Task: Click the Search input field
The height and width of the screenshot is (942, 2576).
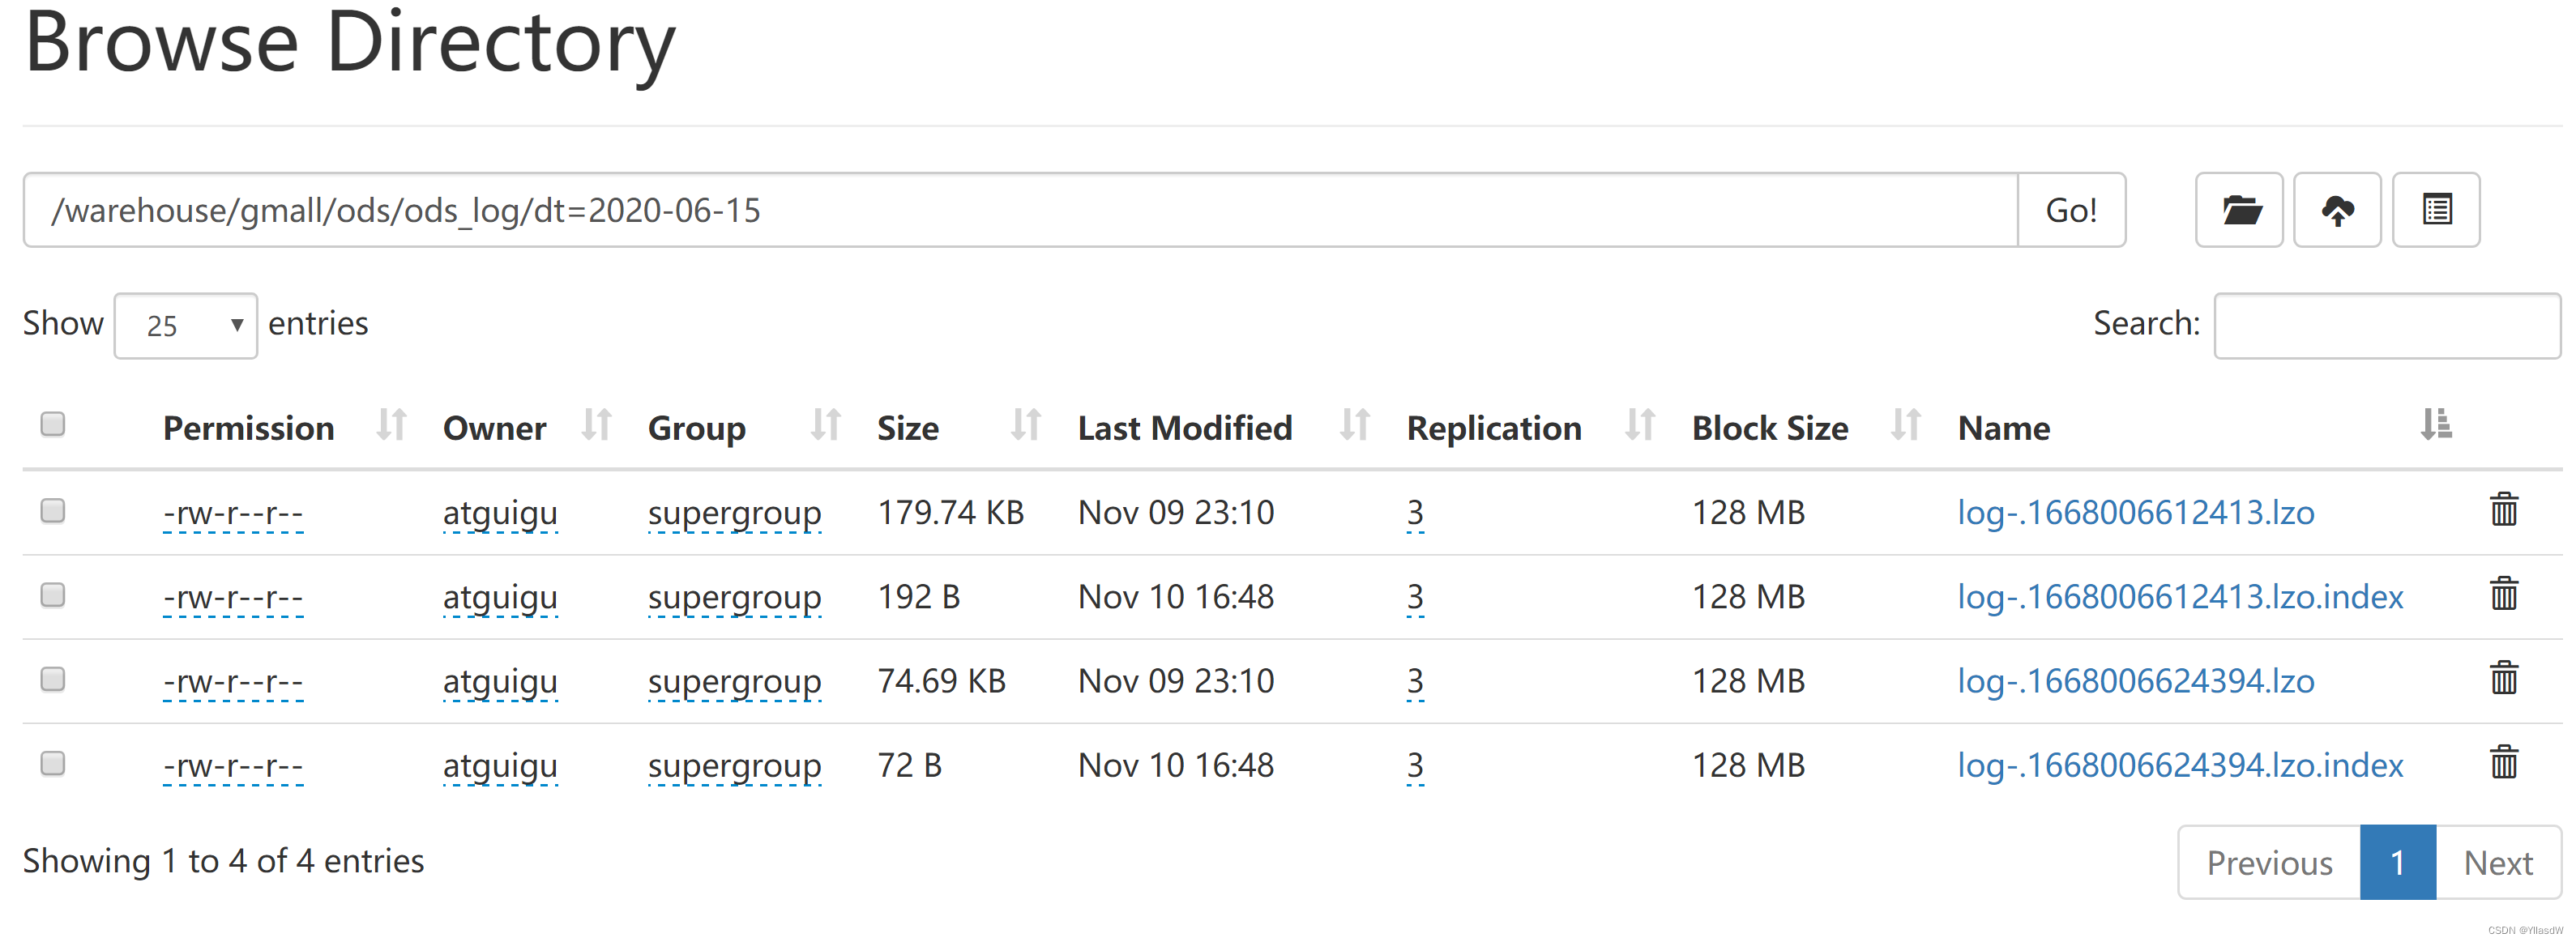Action: tap(2386, 325)
